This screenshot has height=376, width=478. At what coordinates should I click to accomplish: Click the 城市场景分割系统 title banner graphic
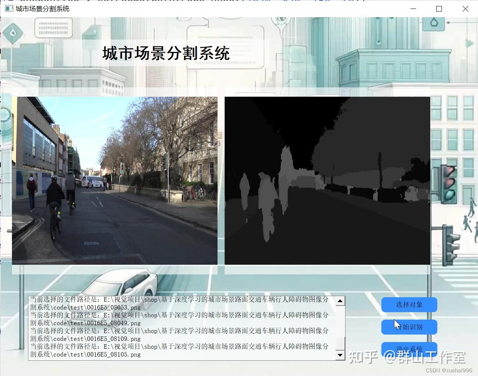tap(165, 53)
